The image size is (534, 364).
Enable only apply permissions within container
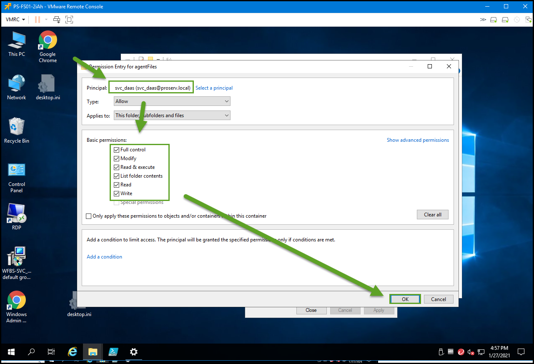pos(89,216)
